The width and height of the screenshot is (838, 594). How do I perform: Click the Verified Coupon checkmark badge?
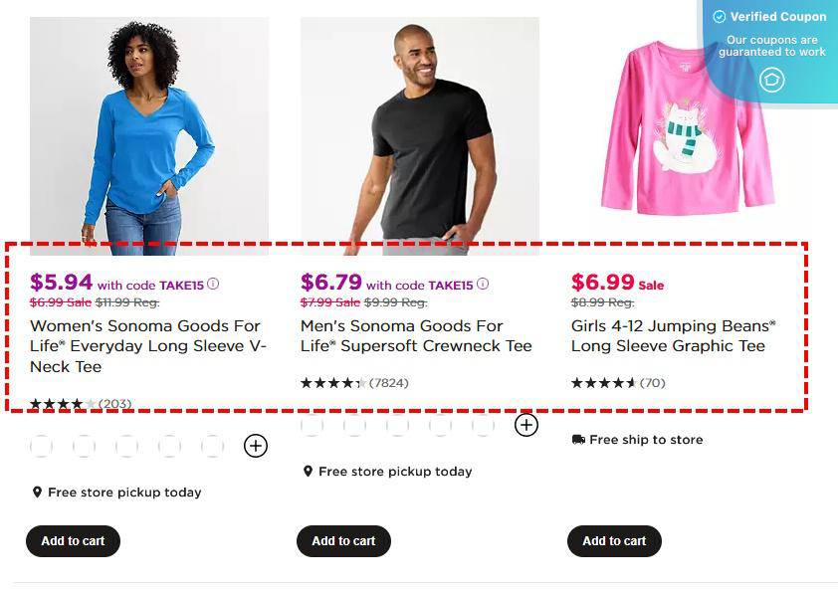[719, 16]
